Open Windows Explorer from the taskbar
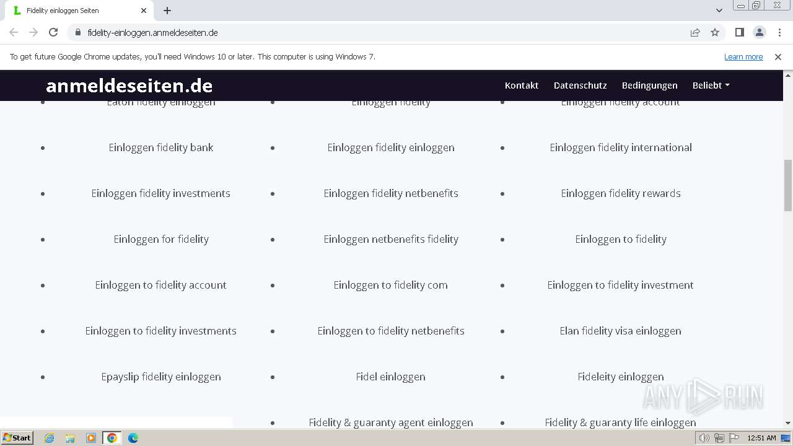 (x=70, y=438)
